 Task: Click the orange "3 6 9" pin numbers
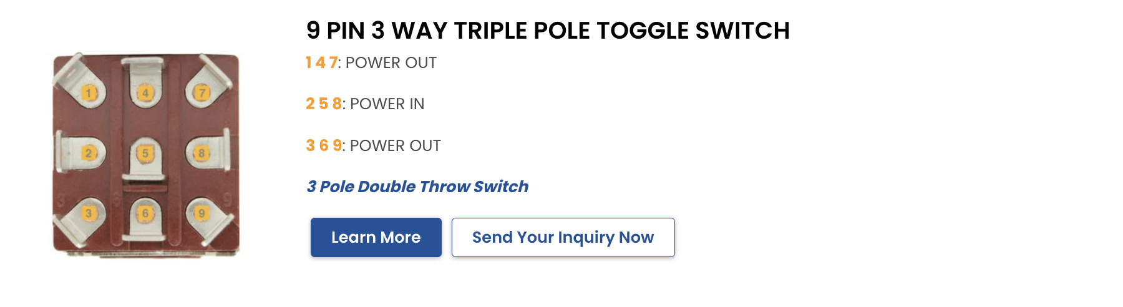coord(323,146)
